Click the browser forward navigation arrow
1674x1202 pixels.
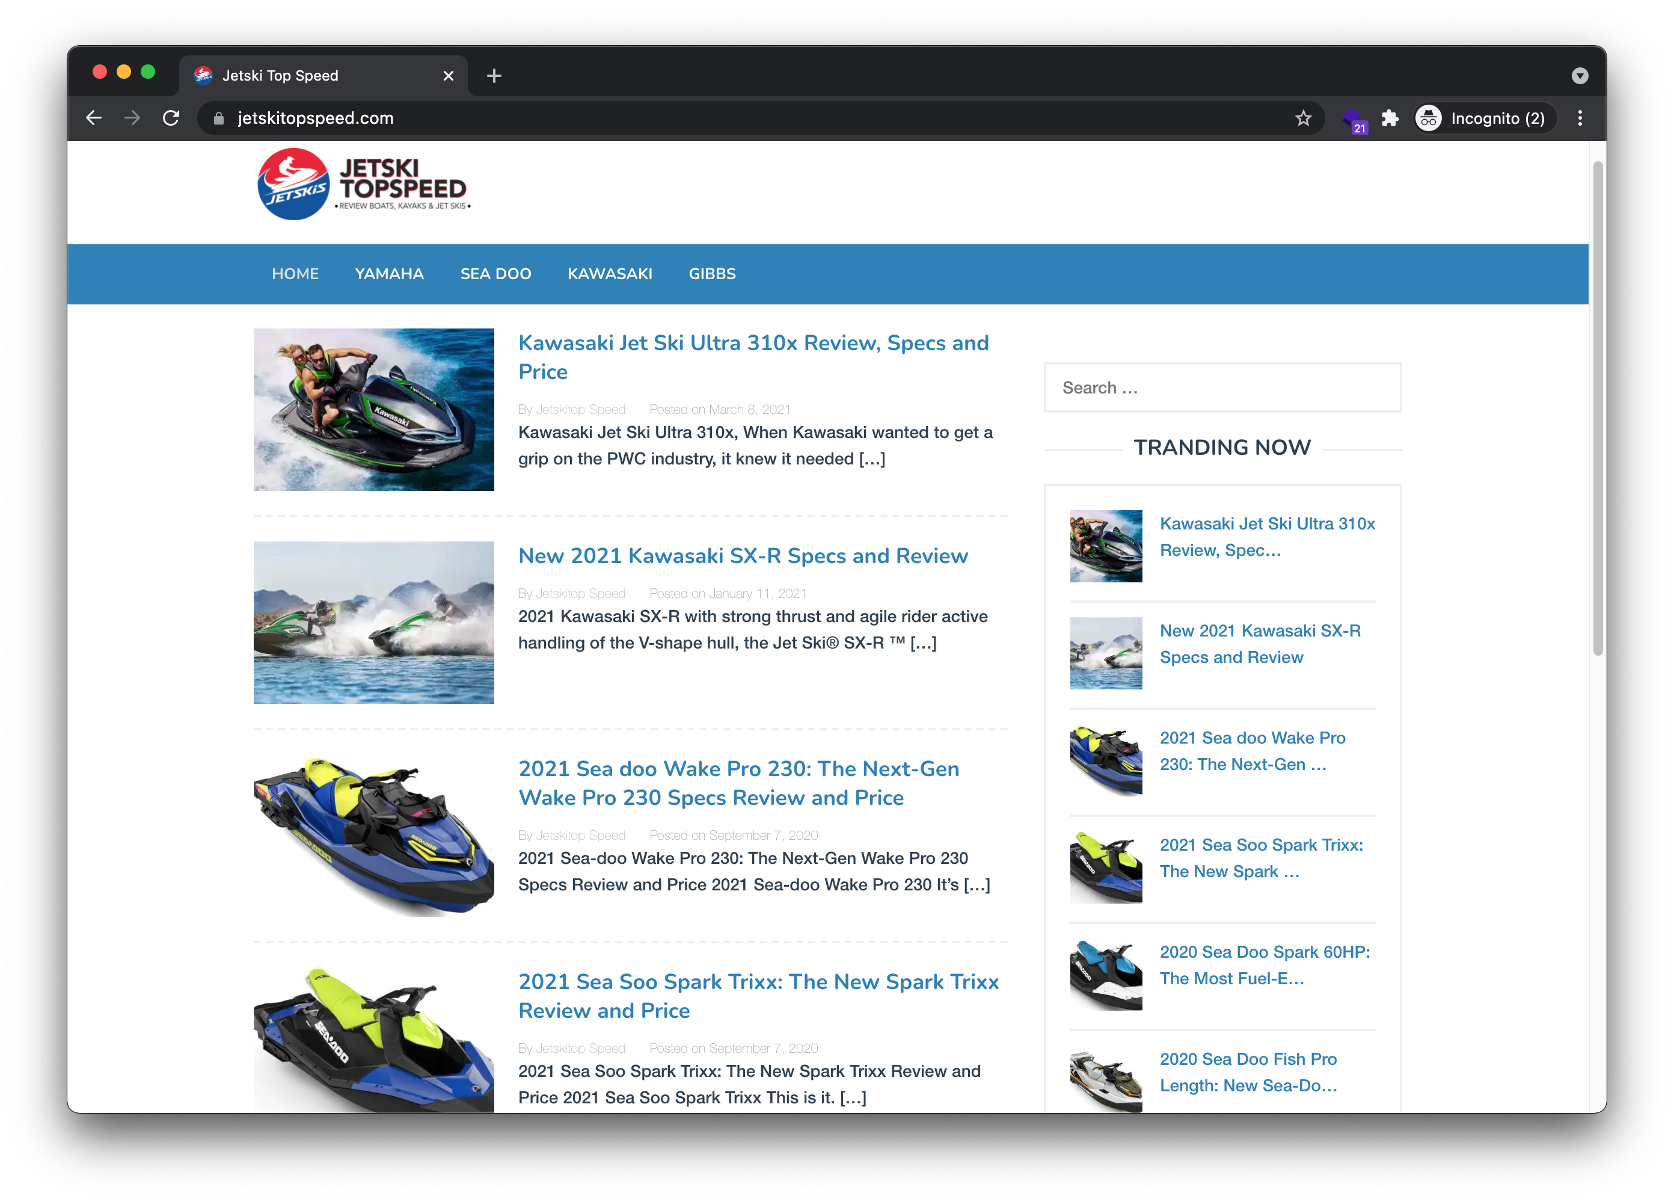(x=132, y=118)
